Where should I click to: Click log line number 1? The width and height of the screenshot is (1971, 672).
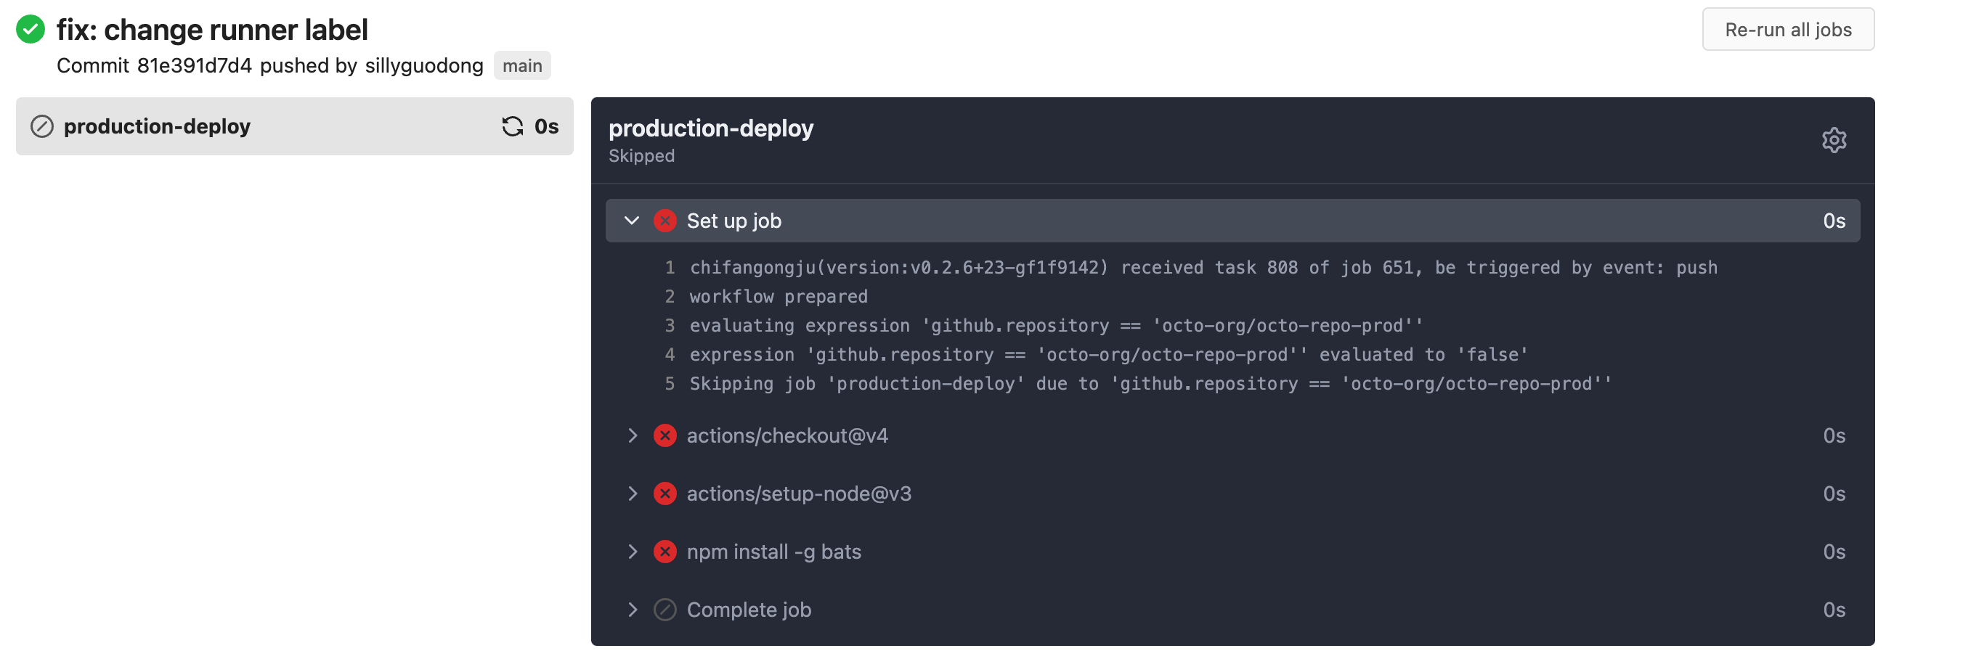(670, 268)
